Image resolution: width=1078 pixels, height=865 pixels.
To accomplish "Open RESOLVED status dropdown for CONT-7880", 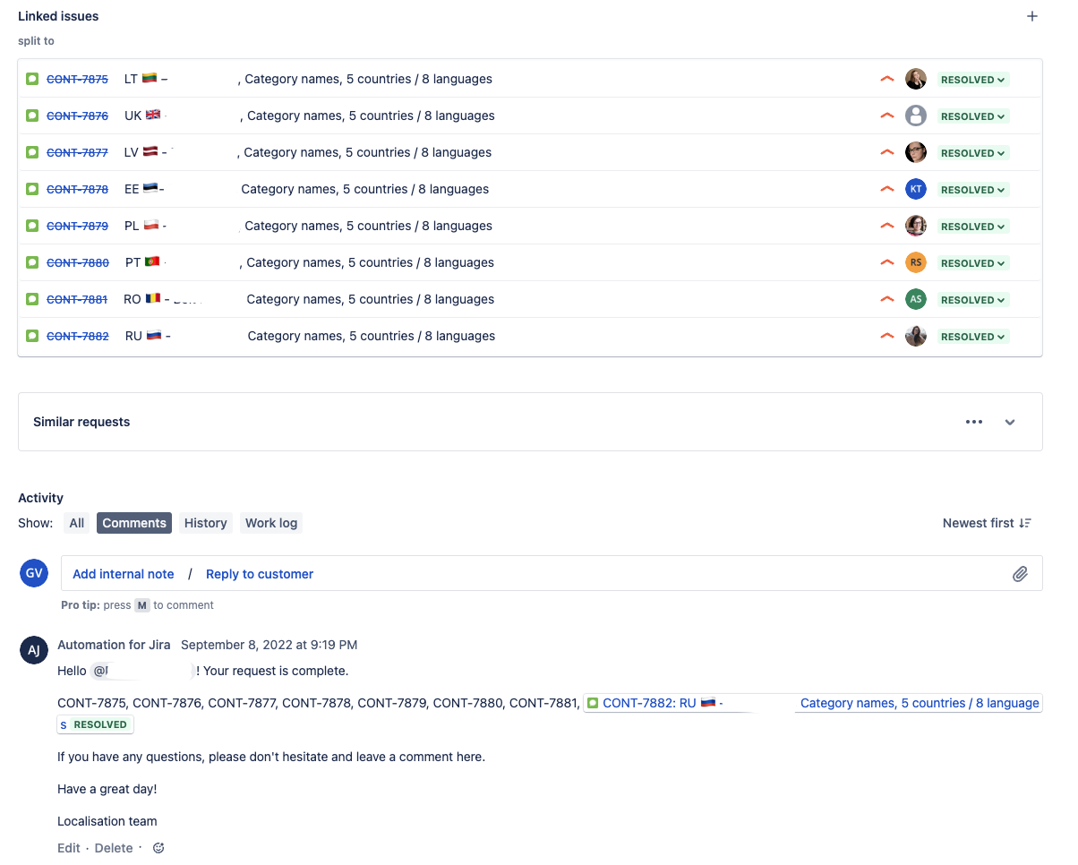I will [x=973, y=263].
